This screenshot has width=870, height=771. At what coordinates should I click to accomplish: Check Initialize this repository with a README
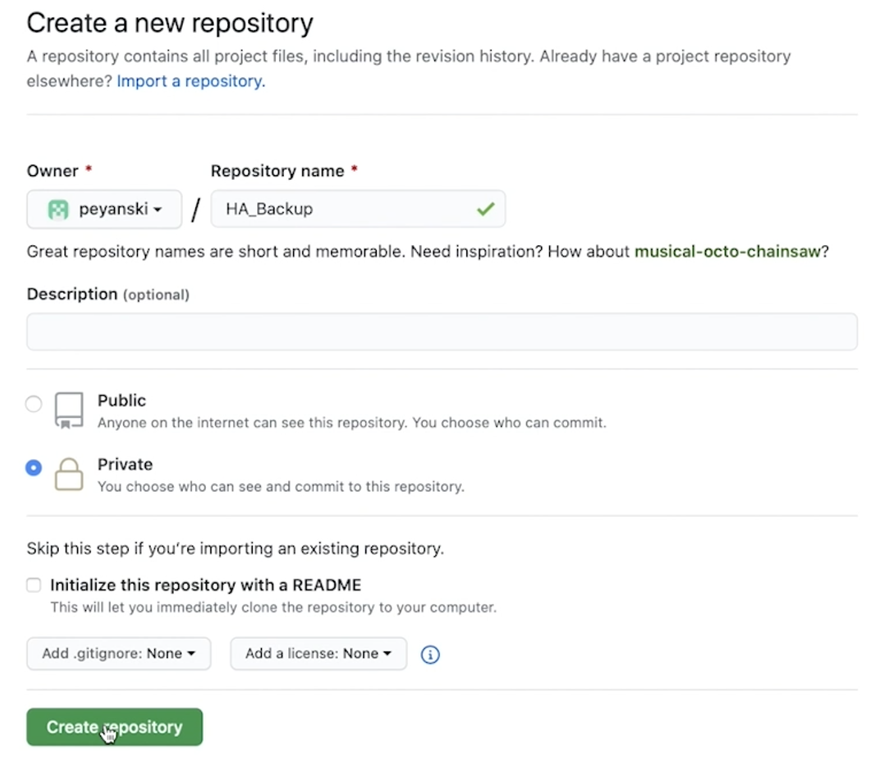point(33,584)
